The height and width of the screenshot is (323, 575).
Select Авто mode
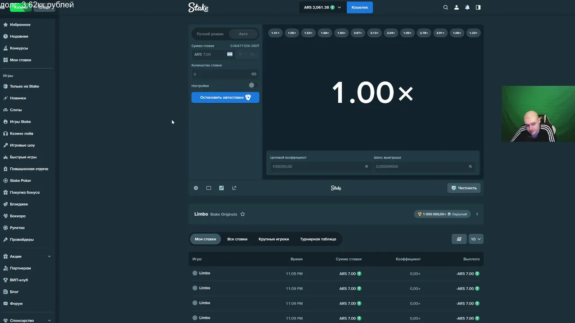[243, 34]
